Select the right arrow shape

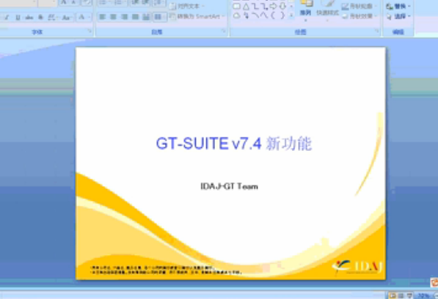coord(273,7)
